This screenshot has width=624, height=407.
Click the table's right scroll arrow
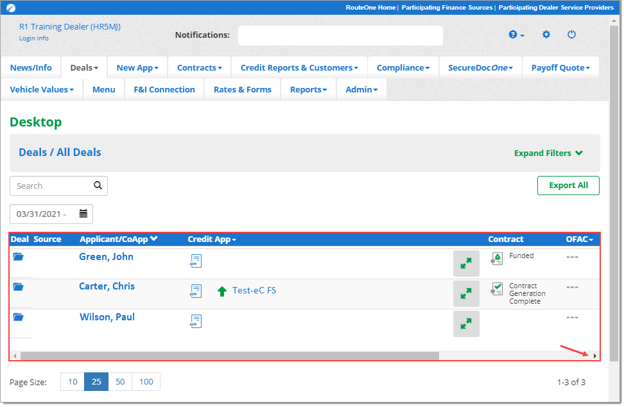pos(595,356)
